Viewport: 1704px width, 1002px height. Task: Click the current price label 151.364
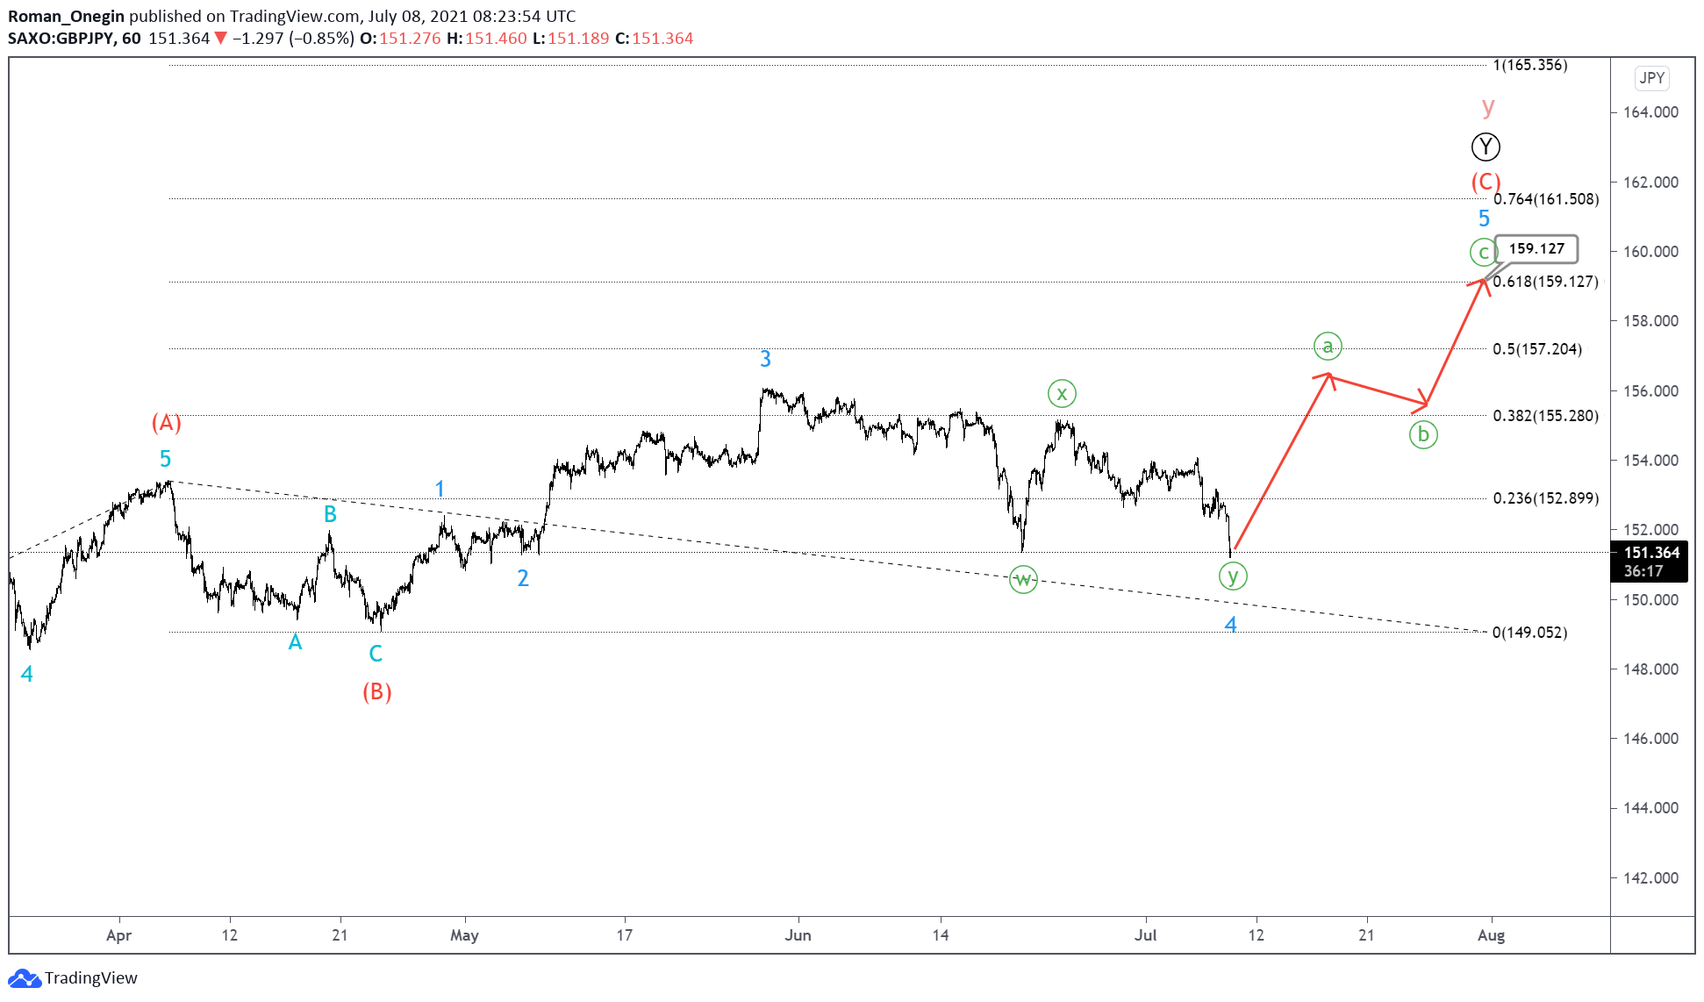pos(1650,553)
